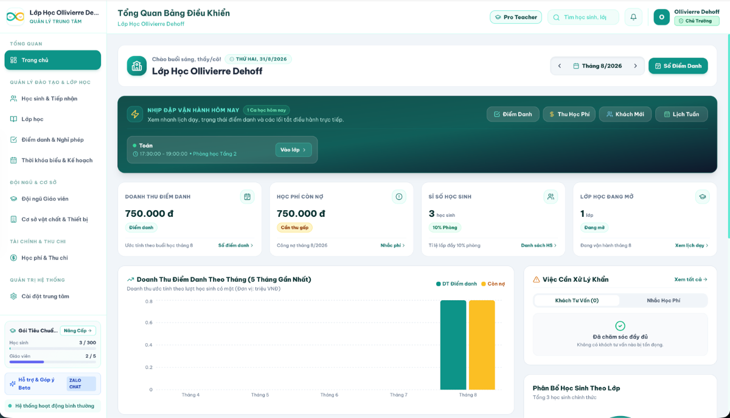Open ZALO CHAT support button
The height and width of the screenshot is (418, 730).
point(81,384)
